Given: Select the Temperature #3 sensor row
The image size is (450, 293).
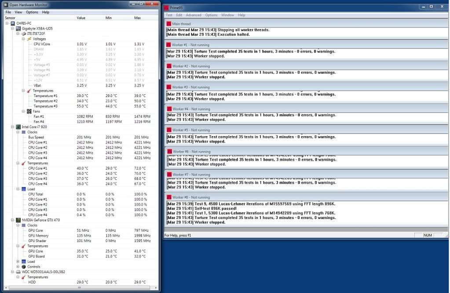Looking at the screenshot, I should click(81, 106).
